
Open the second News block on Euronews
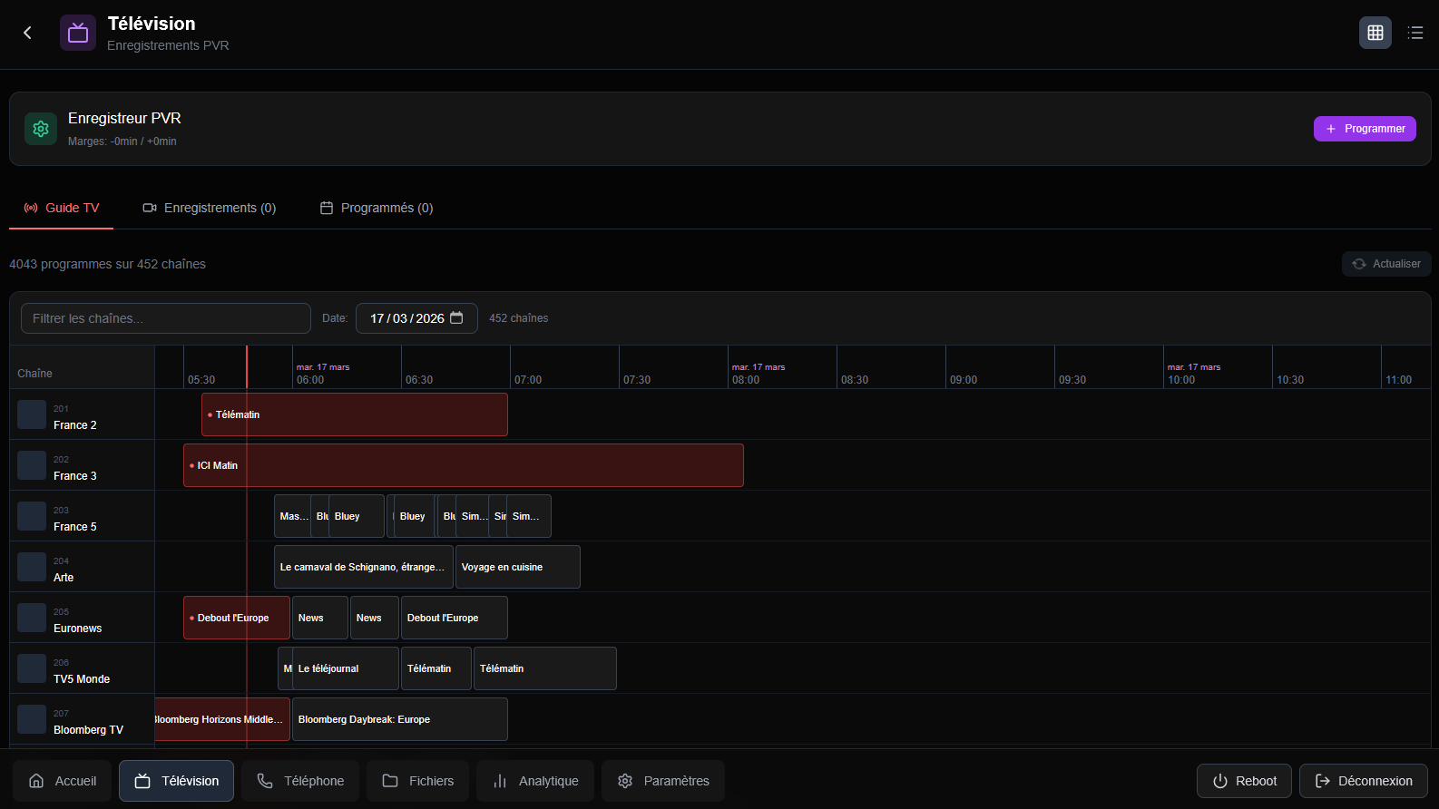(375, 618)
